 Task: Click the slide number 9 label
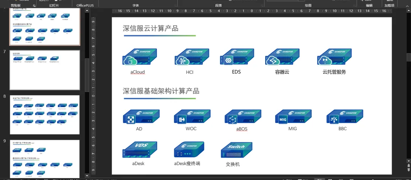coord(5,141)
